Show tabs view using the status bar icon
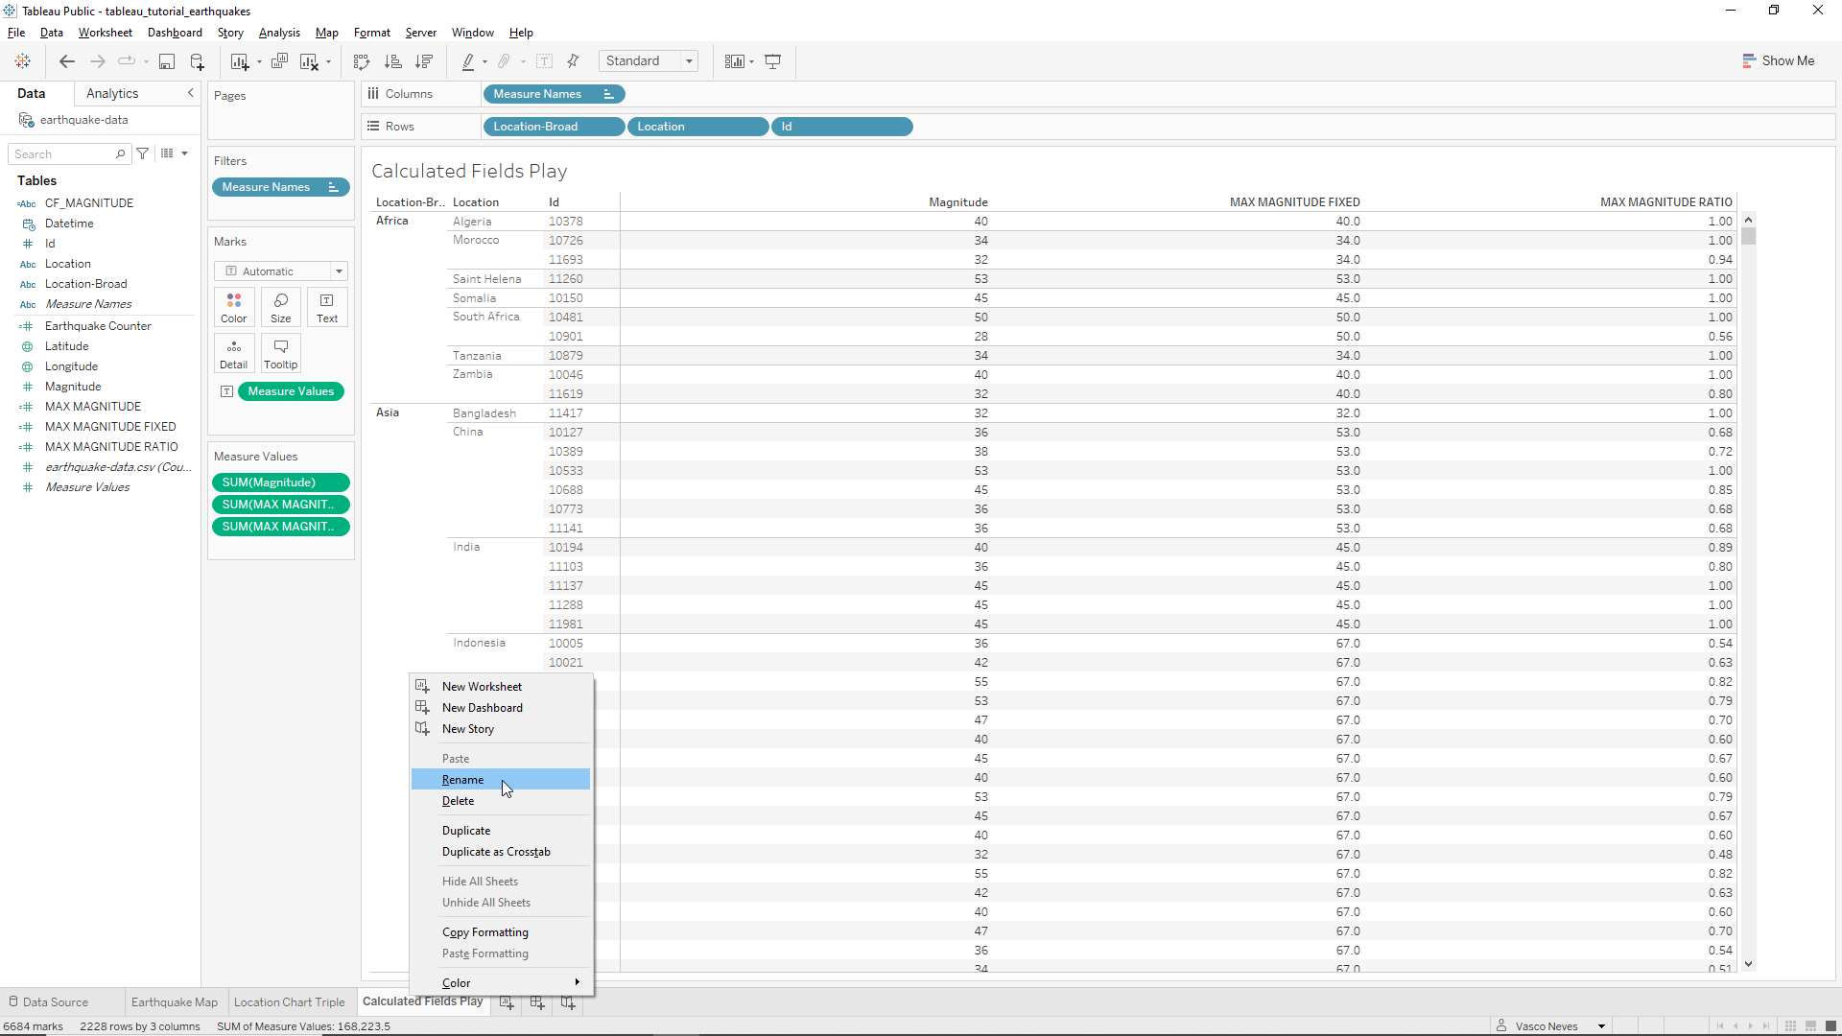 pyautogui.click(x=1830, y=1026)
